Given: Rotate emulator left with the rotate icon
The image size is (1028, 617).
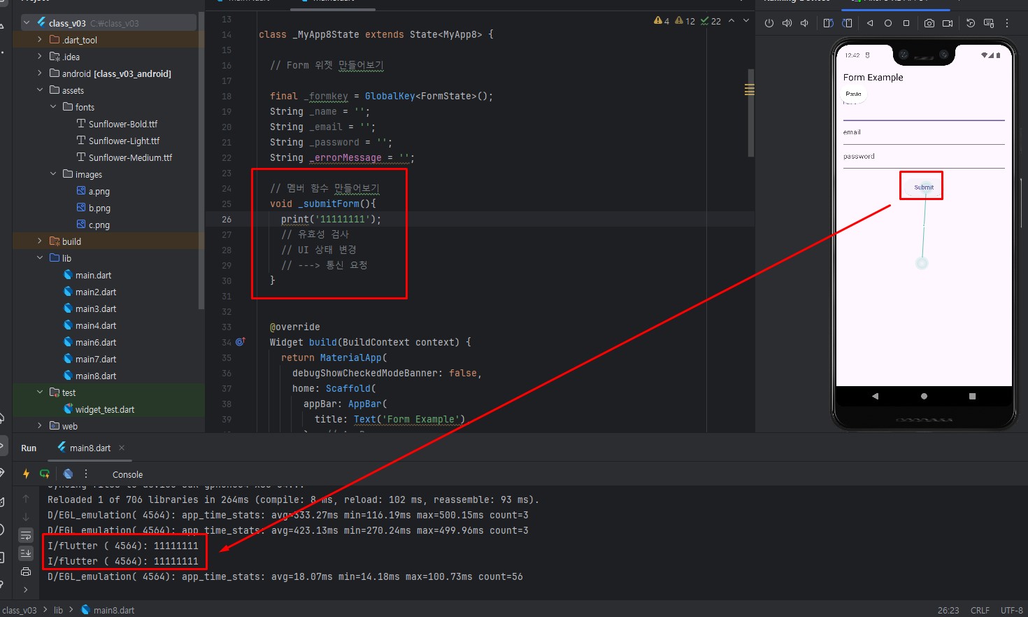Looking at the screenshot, I should [829, 23].
